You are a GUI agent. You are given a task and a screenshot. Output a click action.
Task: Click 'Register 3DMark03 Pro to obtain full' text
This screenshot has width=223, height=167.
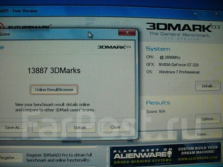coord(59,155)
